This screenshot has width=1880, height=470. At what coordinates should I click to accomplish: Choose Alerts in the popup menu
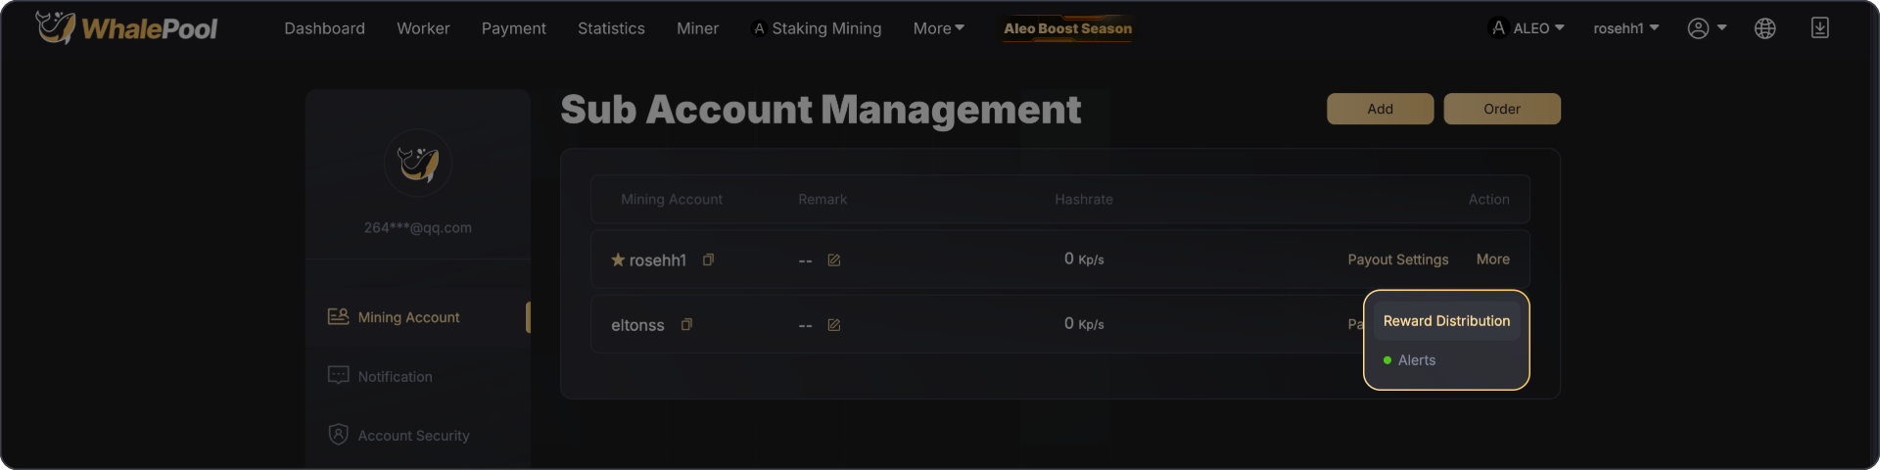(x=1416, y=360)
